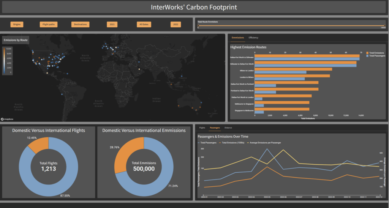Screen dimensions: 389x208
Task: Click the 'London to Milano' route label
Action: (x=247, y=77)
